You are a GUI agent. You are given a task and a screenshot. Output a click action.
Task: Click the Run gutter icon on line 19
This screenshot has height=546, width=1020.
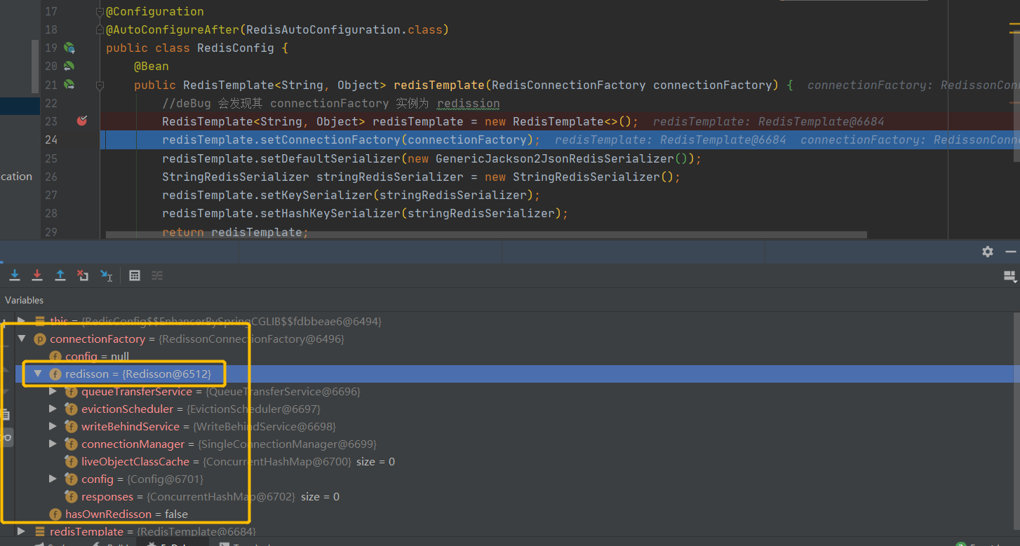point(67,47)
